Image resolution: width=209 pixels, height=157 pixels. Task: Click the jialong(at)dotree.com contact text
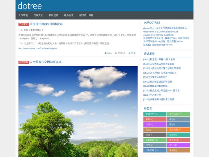(x=162, y=45)
